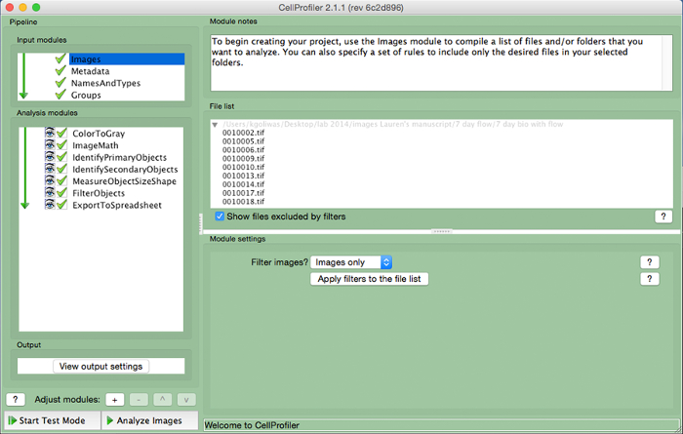This screenshot has width=683, height=434.
Task: Open the Filter images dropdown
Action: coord(352,262)
